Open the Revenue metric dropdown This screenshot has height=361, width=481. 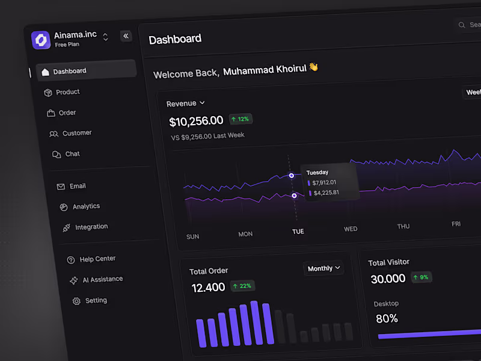coord(185,103)
